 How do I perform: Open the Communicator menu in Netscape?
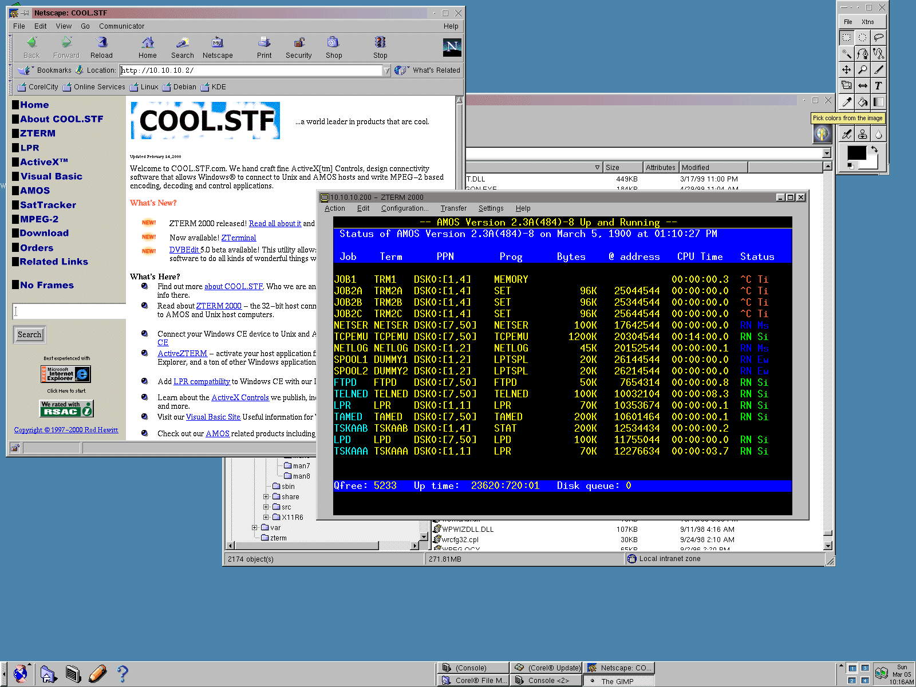pyautogui.click(x=121, y=26)
